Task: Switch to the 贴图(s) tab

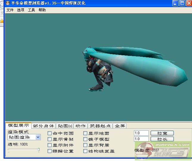Action: tap(65, 126)
